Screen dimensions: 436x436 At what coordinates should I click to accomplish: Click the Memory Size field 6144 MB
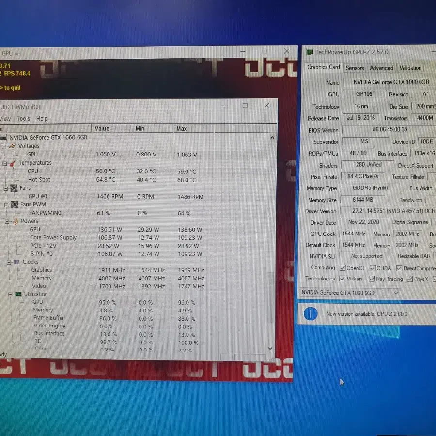pyautogui.click(x=362, y=200)
